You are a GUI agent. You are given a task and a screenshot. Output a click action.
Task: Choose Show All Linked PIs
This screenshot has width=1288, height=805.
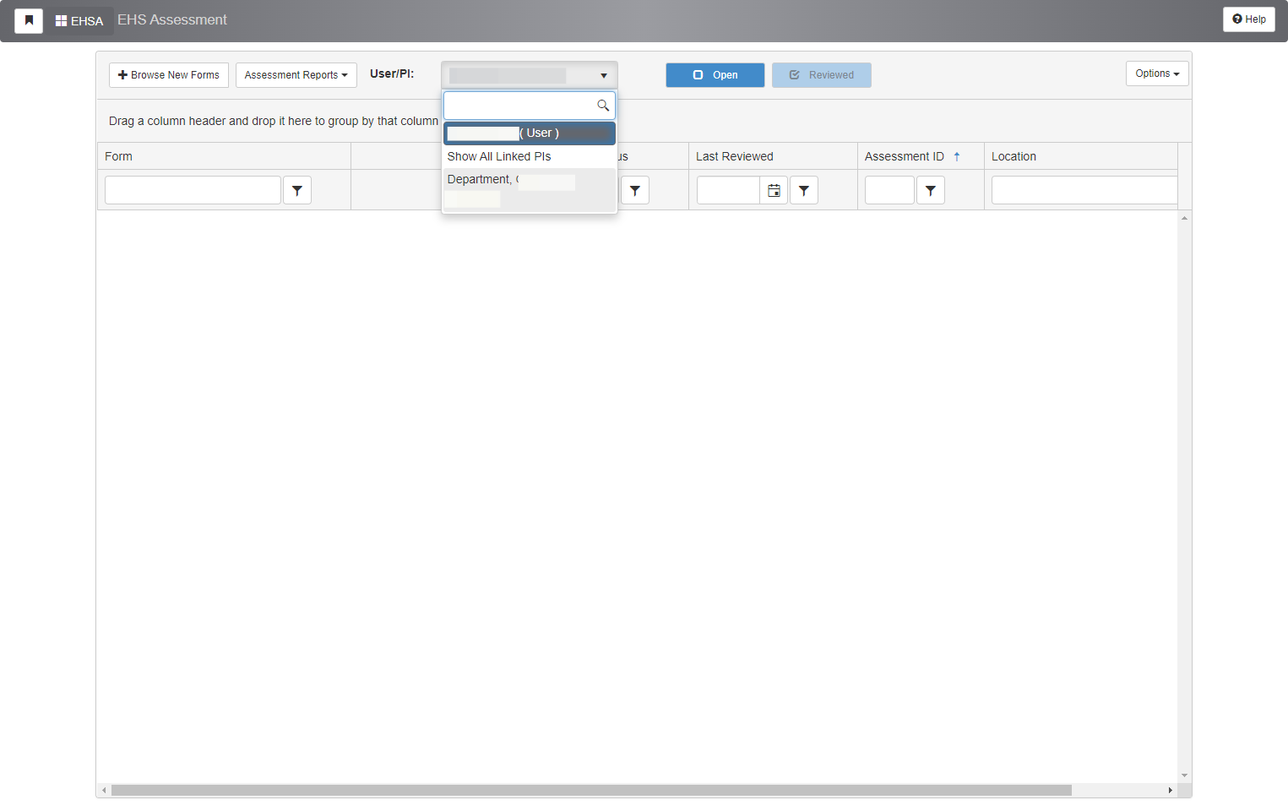click(530, 156)
